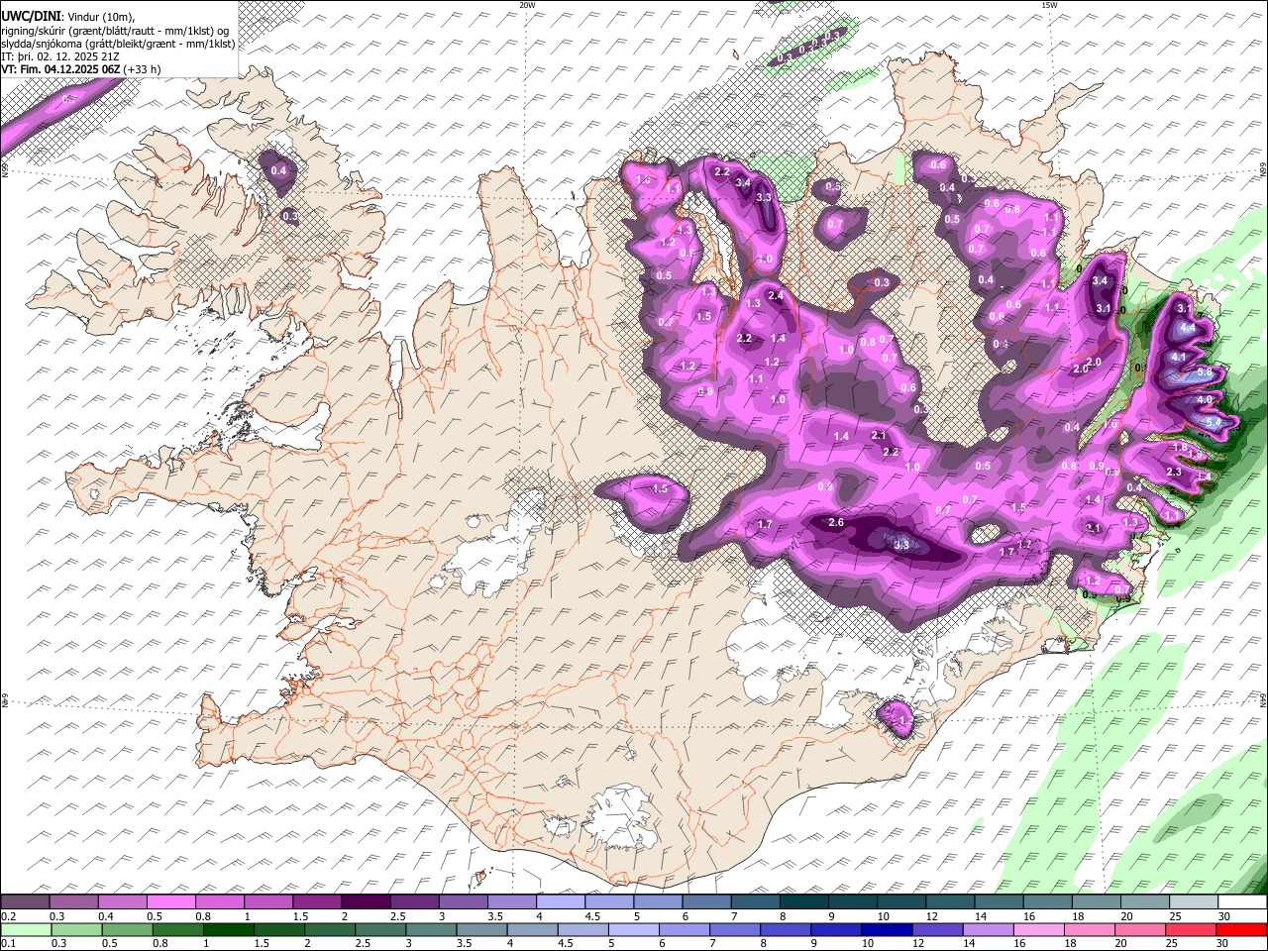Click the white 30 swatch in upper legend
The height and width of the screenshot is (951, 1268).
point(1241,902)
